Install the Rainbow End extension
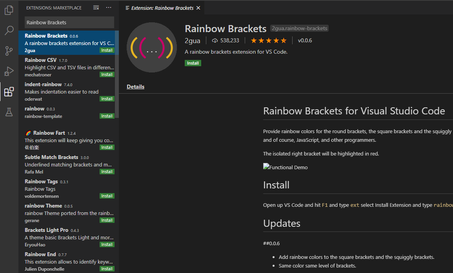The width and height of the screenshot is (453, 273). [107, 269]
